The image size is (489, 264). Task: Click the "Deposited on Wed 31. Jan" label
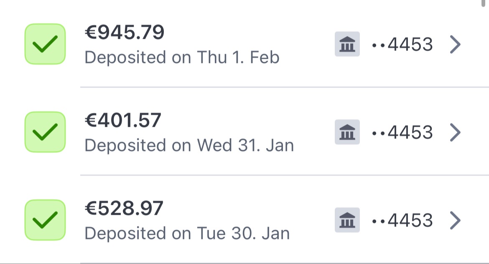[x=189, y=145]
